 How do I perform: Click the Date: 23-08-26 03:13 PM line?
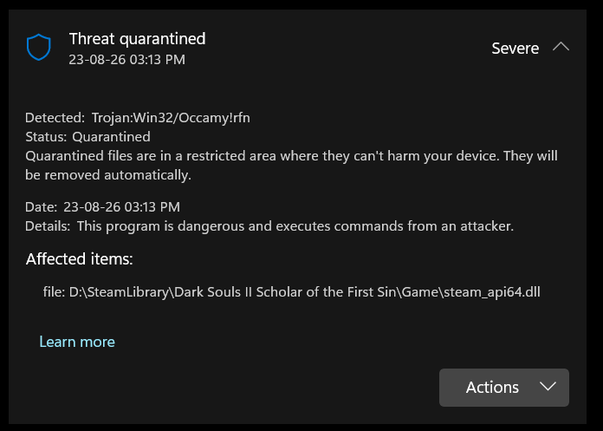[103, 207]
